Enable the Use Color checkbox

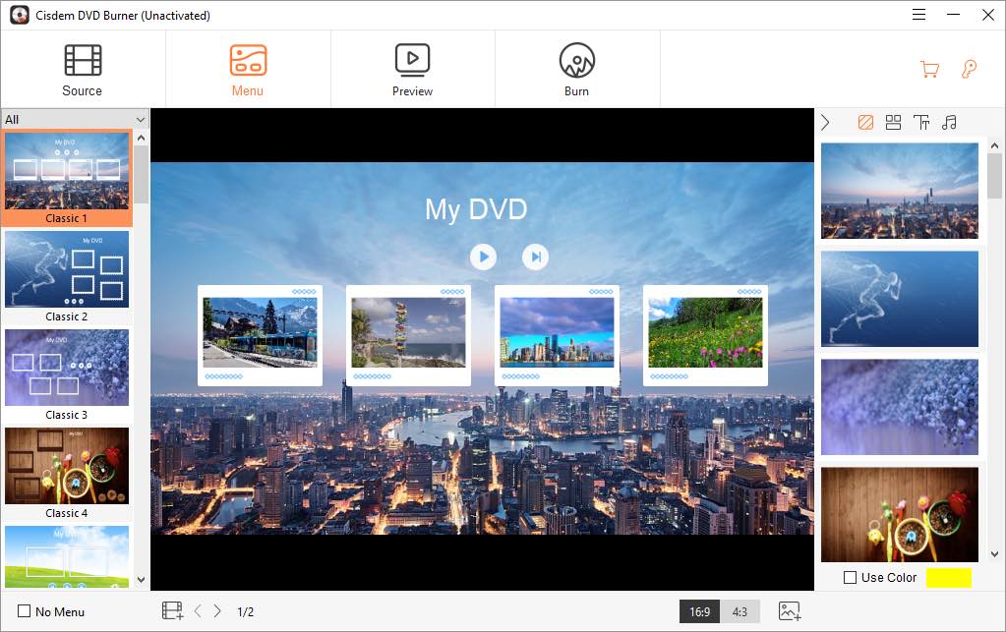pos(850,577)
